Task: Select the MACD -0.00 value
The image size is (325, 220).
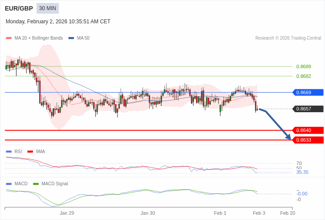Action: (x=302, y=194)
